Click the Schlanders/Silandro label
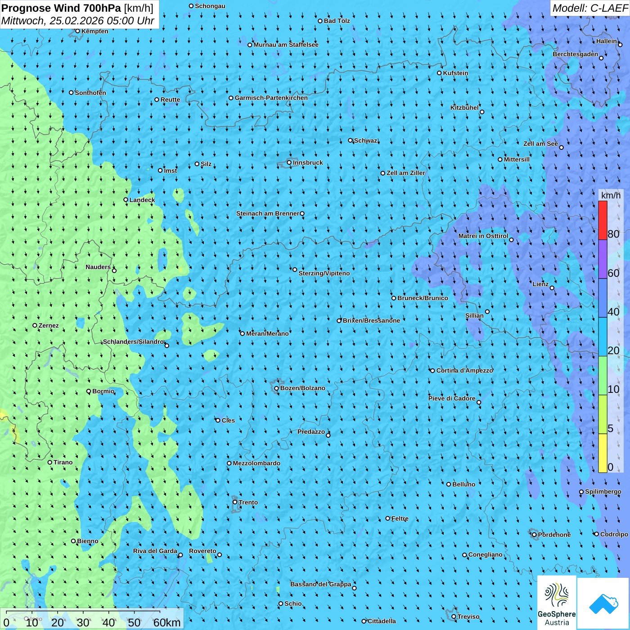Screen dimensions: 630x630 (134, 342)
